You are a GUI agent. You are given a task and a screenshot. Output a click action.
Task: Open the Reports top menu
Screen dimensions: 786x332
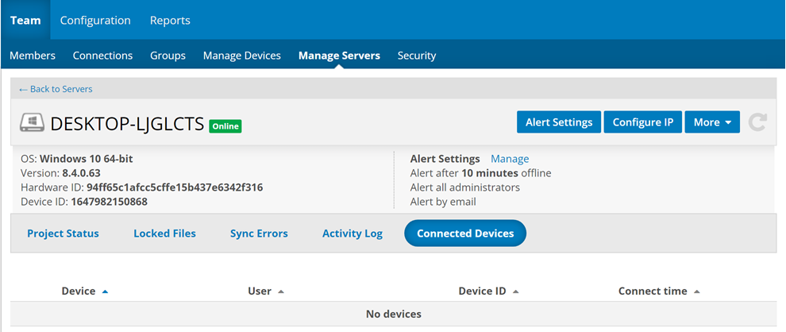(170, 20)
